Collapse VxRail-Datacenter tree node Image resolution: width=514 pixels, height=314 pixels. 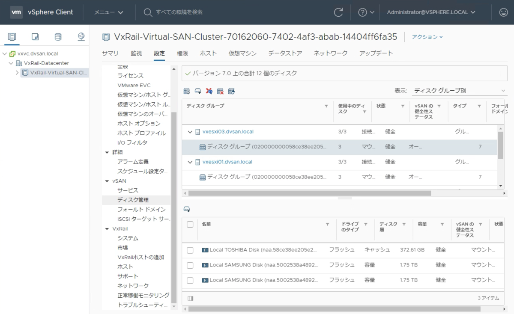tap(11, 63)
